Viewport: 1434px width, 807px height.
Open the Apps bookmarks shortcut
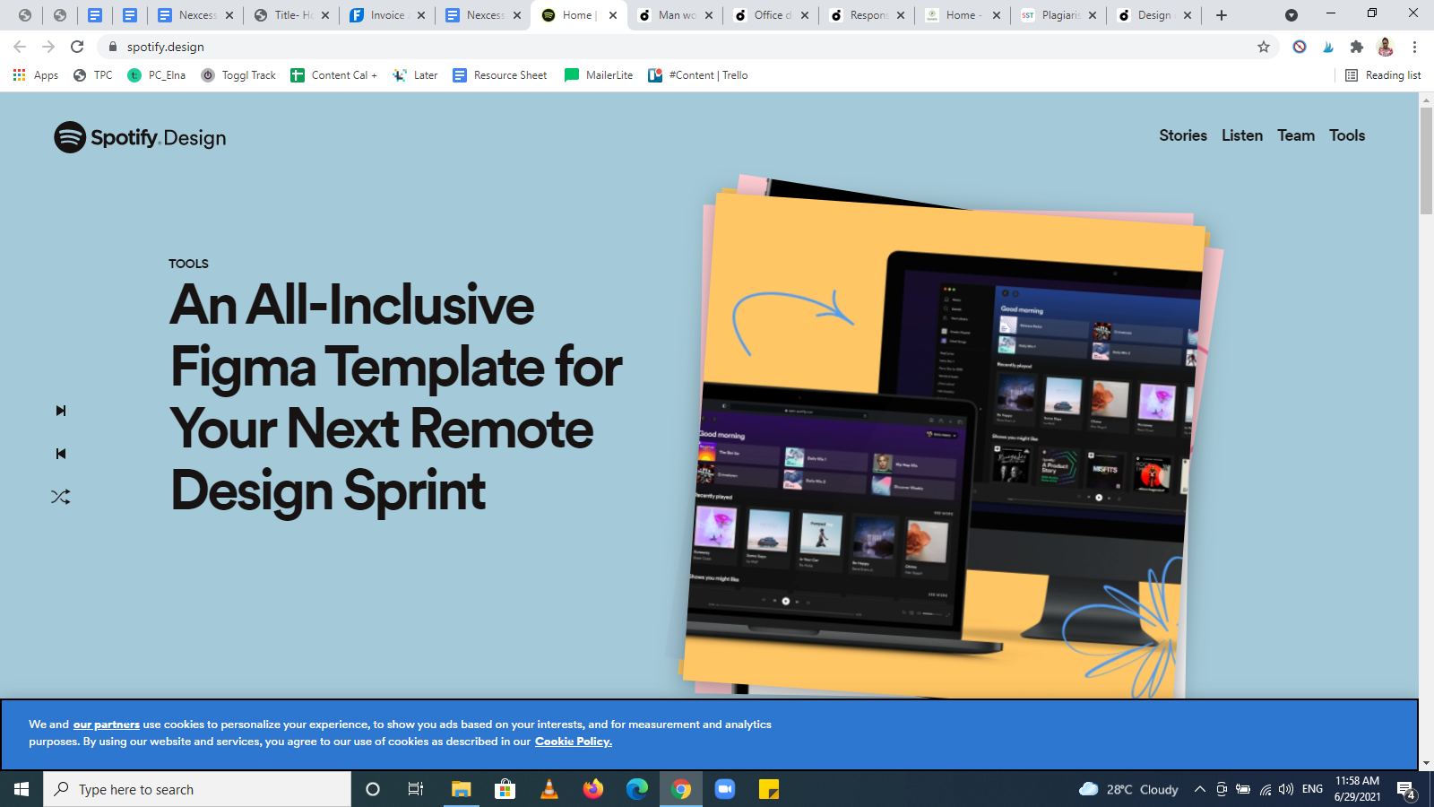(36, 75)
